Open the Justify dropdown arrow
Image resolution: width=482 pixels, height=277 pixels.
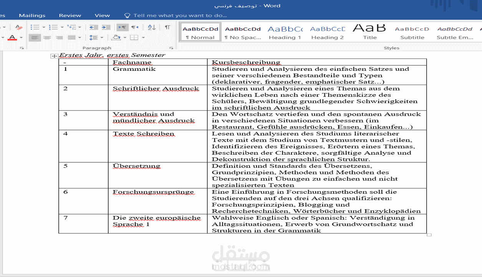click(x=80, y=38)
